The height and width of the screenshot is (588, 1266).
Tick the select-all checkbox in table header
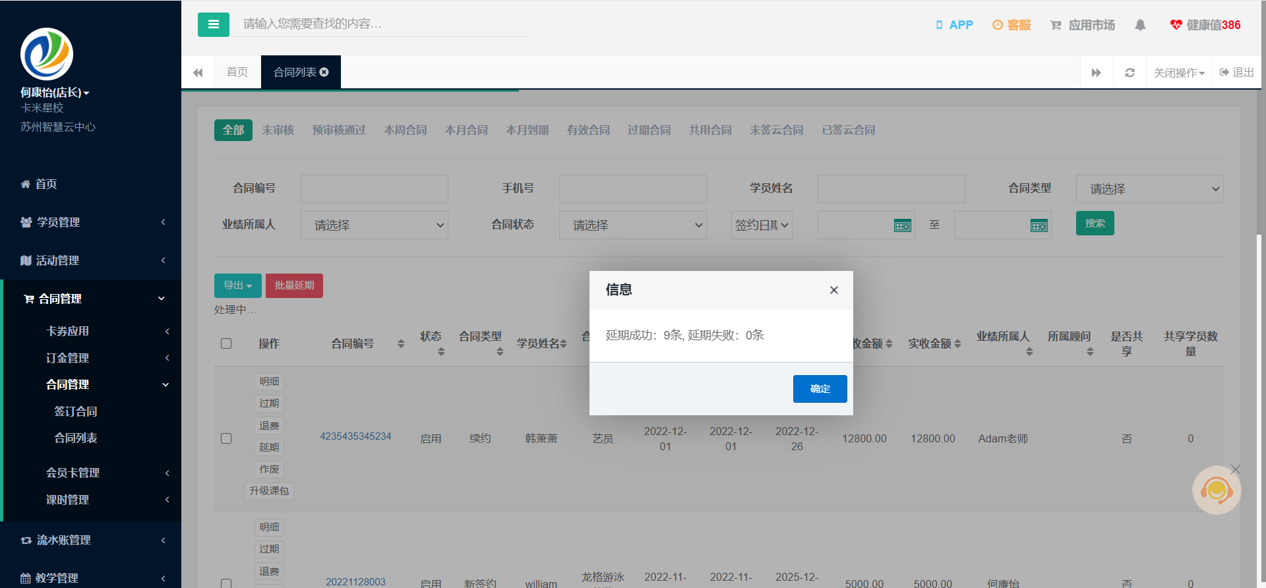[226, 343]
